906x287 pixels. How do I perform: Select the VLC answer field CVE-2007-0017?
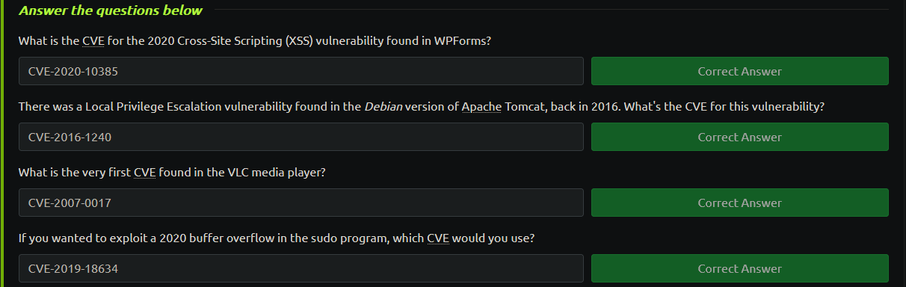(x=301, y=203)
